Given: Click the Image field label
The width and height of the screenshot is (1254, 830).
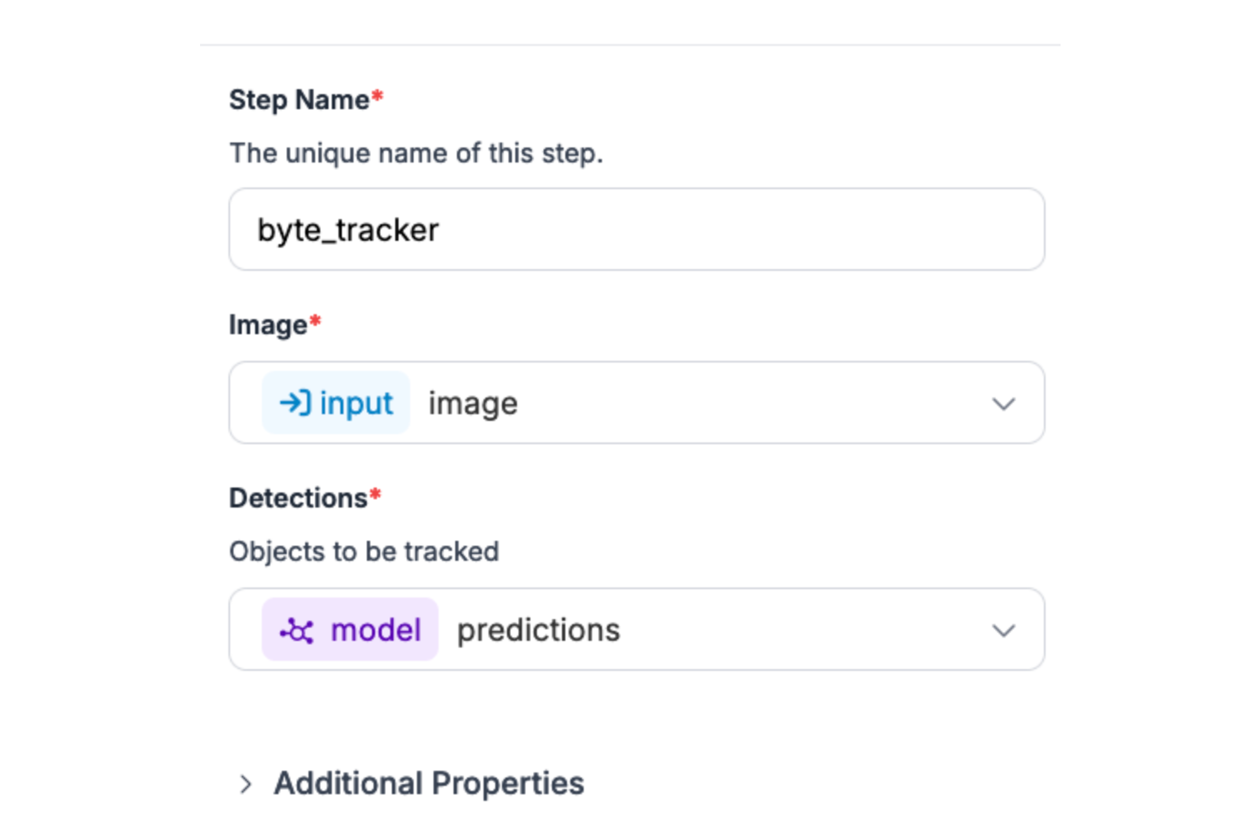Looking at the screenshot, I should [268, 325].
